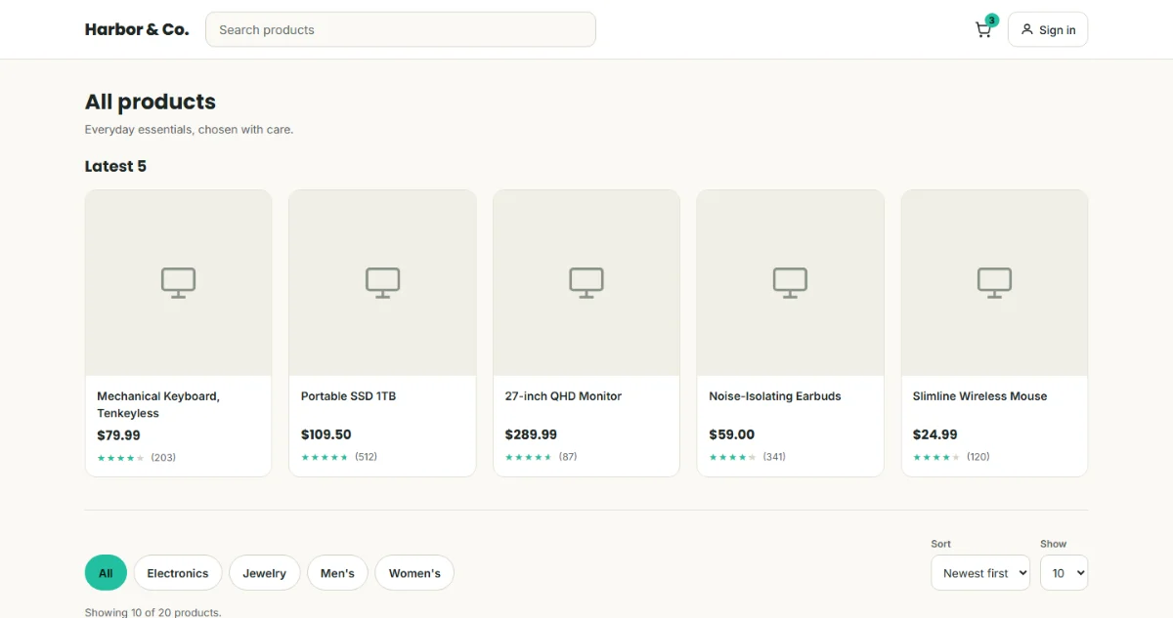Click the monitor placeholder icon on the 27-inch QHD Monitor card

[x=586, y=283]
